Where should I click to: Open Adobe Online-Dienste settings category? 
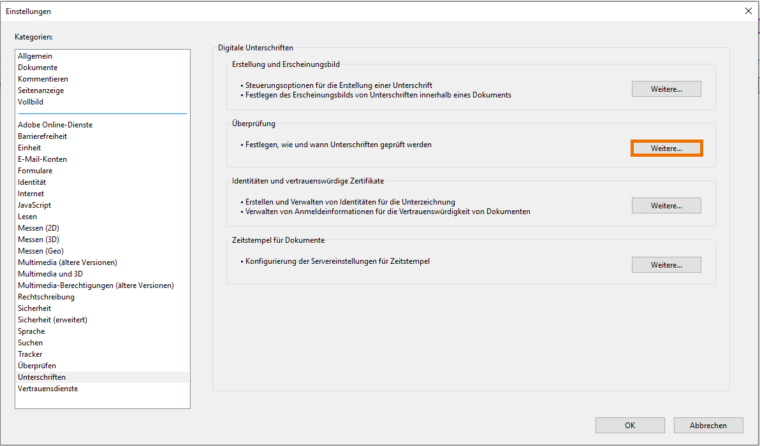55,125
